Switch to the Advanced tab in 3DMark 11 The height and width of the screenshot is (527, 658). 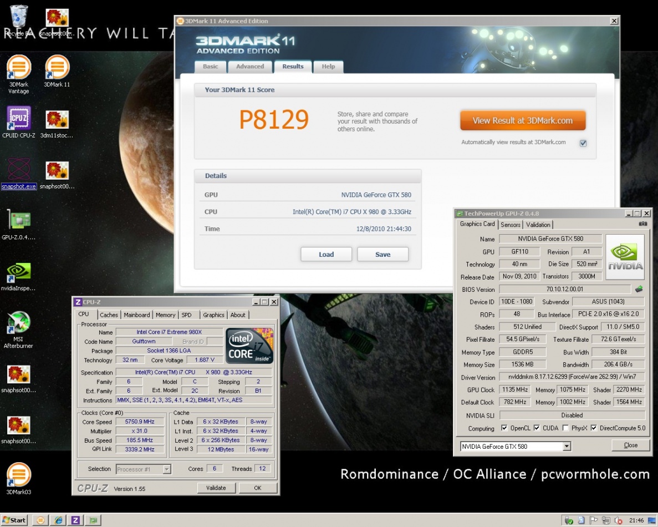[250, 67]
